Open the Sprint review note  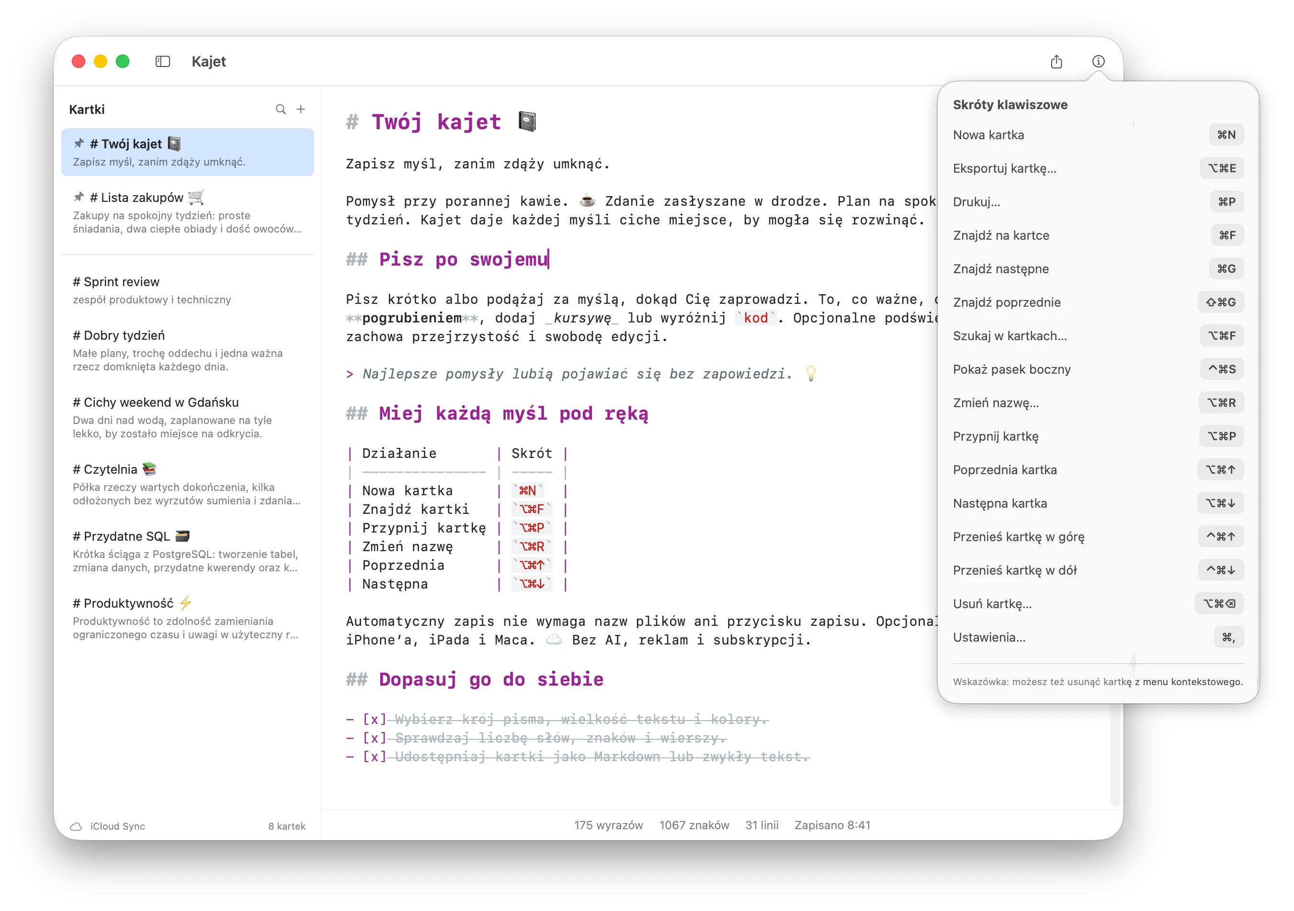click(188, 290)
